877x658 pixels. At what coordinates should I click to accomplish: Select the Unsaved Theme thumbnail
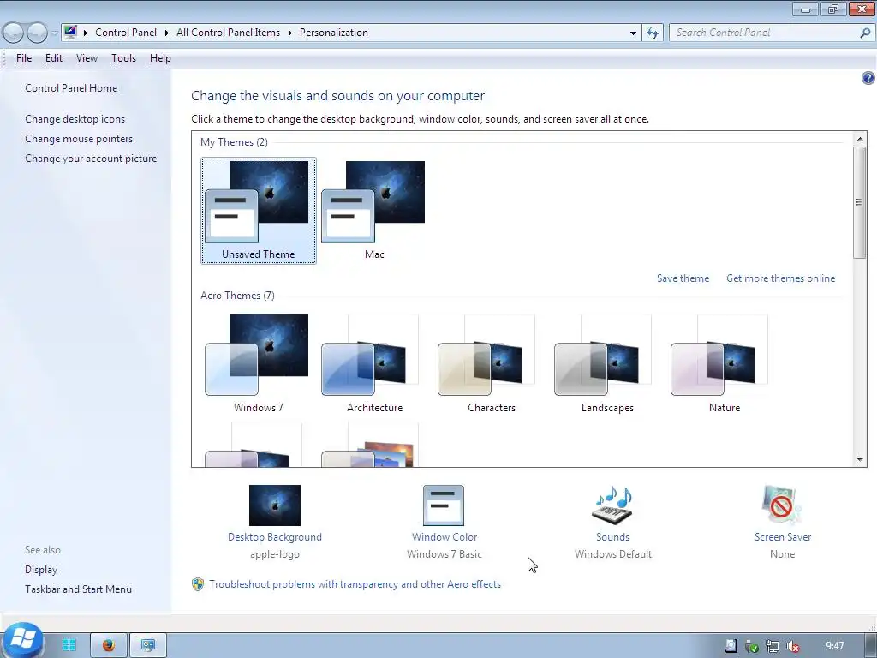[258, 210]
